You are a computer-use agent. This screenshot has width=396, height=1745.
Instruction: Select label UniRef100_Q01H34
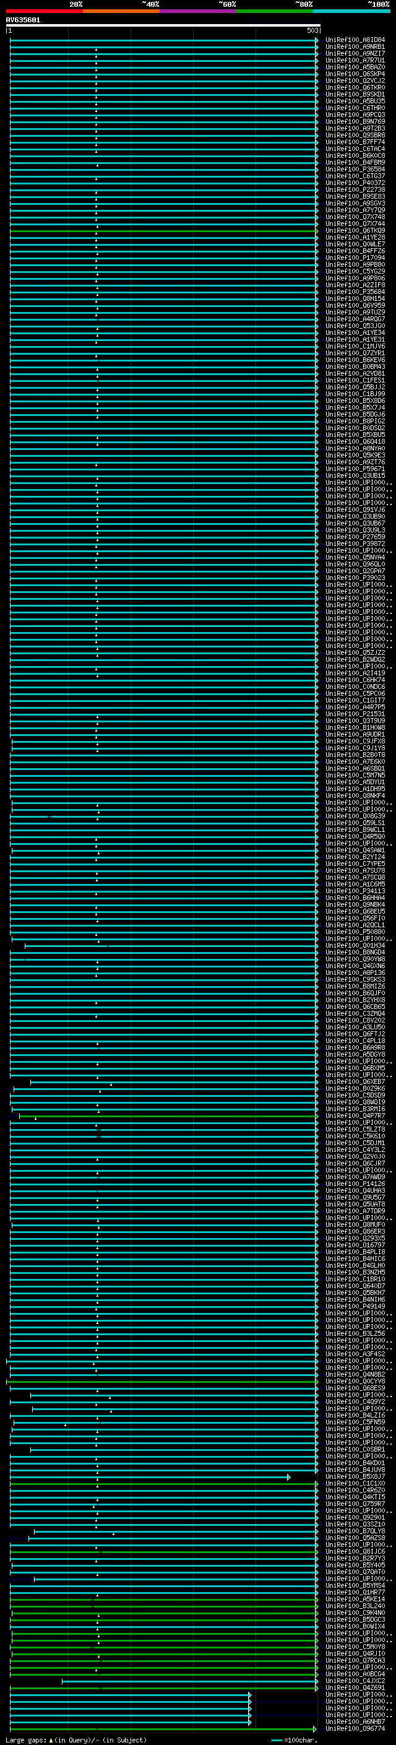(x=355, y=946)
